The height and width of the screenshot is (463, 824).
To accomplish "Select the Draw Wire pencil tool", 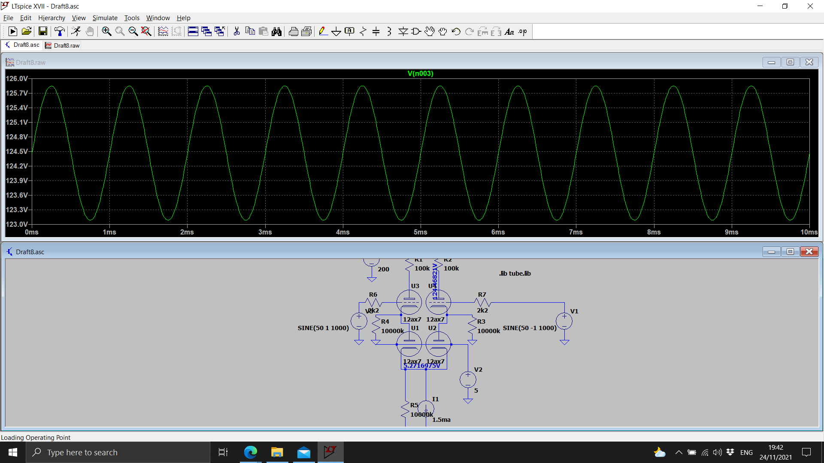I will [x=323, y=31].
